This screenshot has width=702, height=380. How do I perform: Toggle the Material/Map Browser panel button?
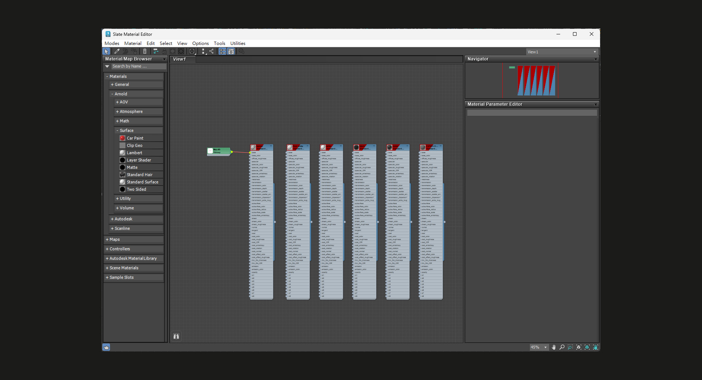click(223, 52)
